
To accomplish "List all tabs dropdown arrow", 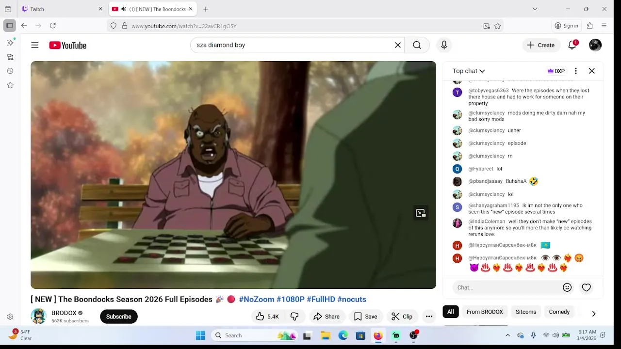I will pyautogui.click(x=535, y=9).
